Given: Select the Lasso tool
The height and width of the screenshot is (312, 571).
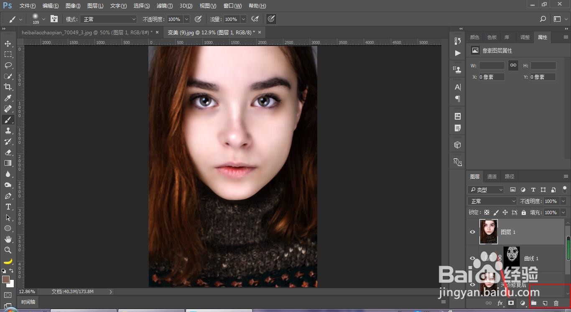Looking at the screenshot, I should 8,65.
